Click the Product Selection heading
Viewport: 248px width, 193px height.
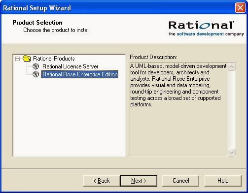(x=37, y=23)
